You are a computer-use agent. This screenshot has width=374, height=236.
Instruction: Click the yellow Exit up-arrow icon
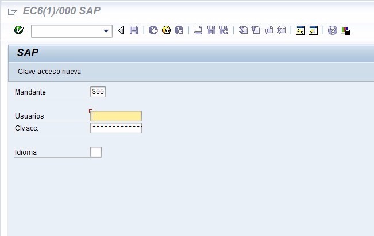(166, 30)
